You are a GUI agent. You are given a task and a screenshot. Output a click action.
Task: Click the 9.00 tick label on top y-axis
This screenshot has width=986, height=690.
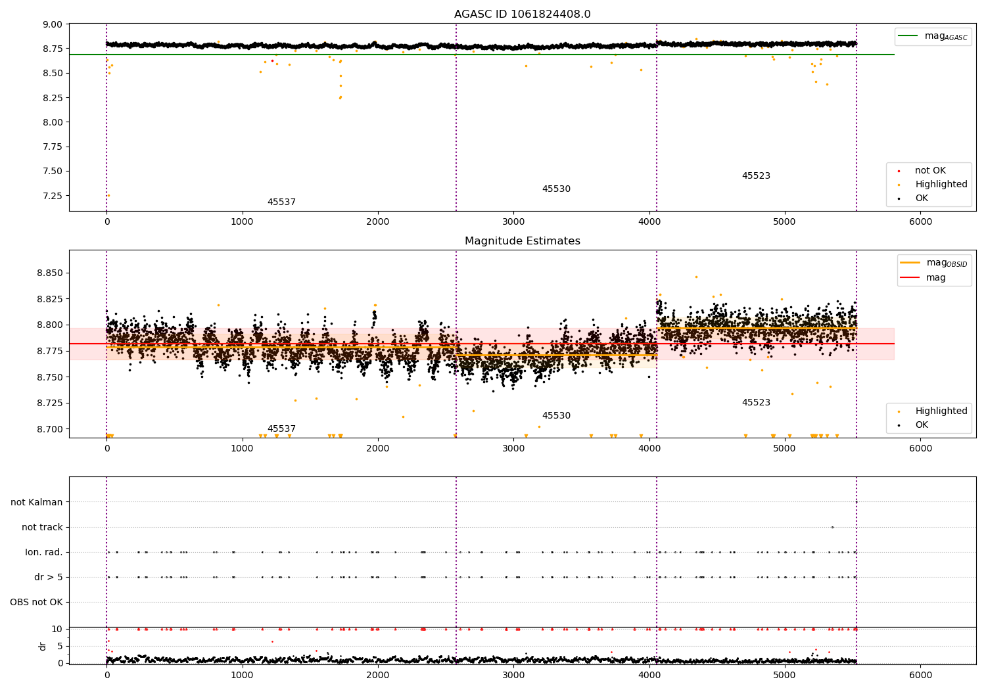[x=53, y=24]
